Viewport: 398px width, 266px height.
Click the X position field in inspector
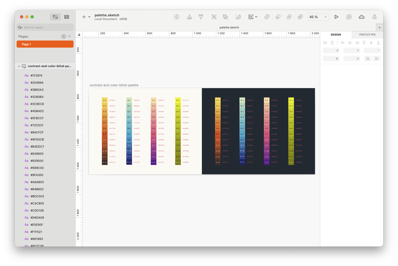(331, 50)
